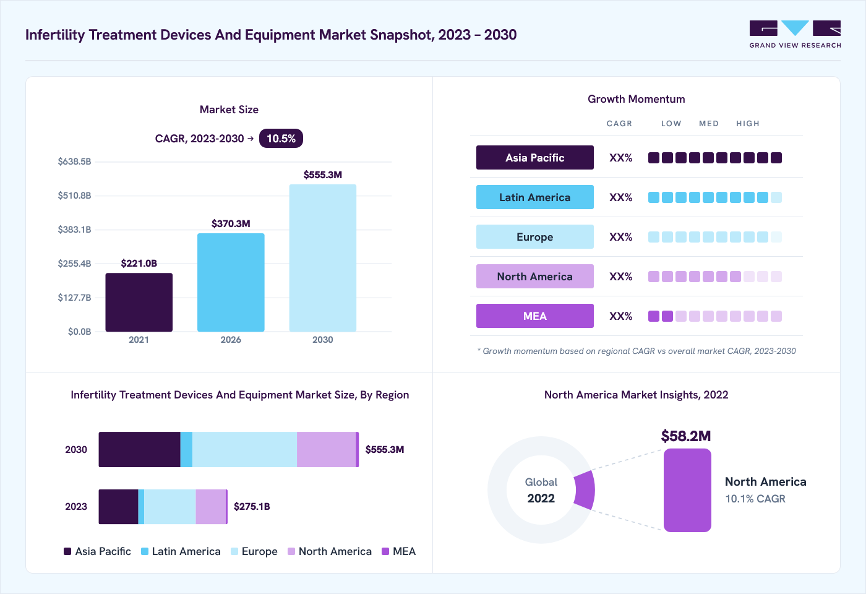The width and height of the screenshot is (866, 594).
Task: Click the market size by region chart heading
Action: point(240,395)
